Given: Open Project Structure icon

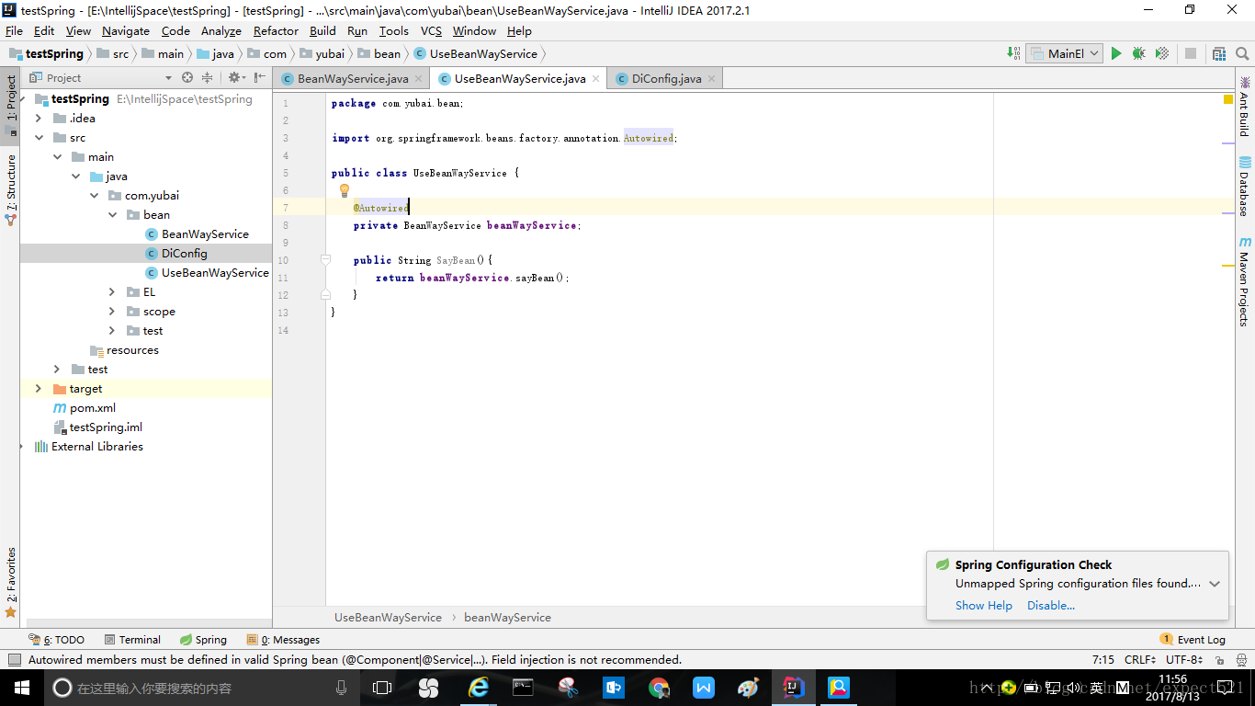Looking at the screenshot, I should 1219,53.
